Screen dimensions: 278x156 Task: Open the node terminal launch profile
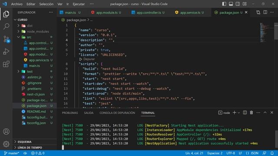224,113
